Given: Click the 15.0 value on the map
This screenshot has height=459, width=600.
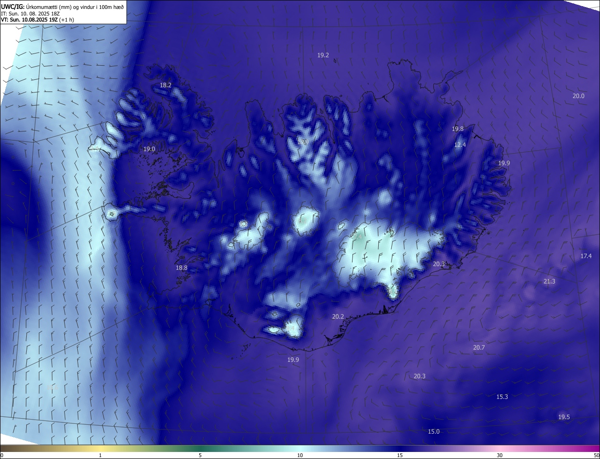Looking at the screenshot, I should click(x=434, y=431).
